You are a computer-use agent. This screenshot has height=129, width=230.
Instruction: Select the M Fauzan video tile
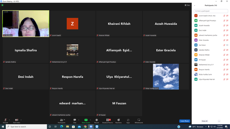(x=119, y=103)
